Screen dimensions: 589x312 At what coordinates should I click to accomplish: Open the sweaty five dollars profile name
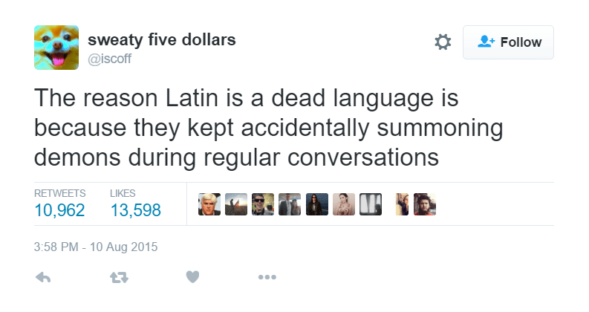tap(161, 40)
